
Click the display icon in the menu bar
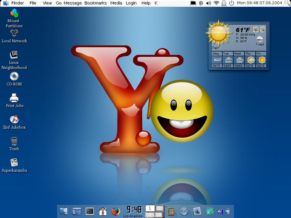click(193, 3)
